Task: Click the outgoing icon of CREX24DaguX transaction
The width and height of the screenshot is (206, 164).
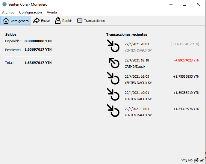Action: (x=113, y=63)
